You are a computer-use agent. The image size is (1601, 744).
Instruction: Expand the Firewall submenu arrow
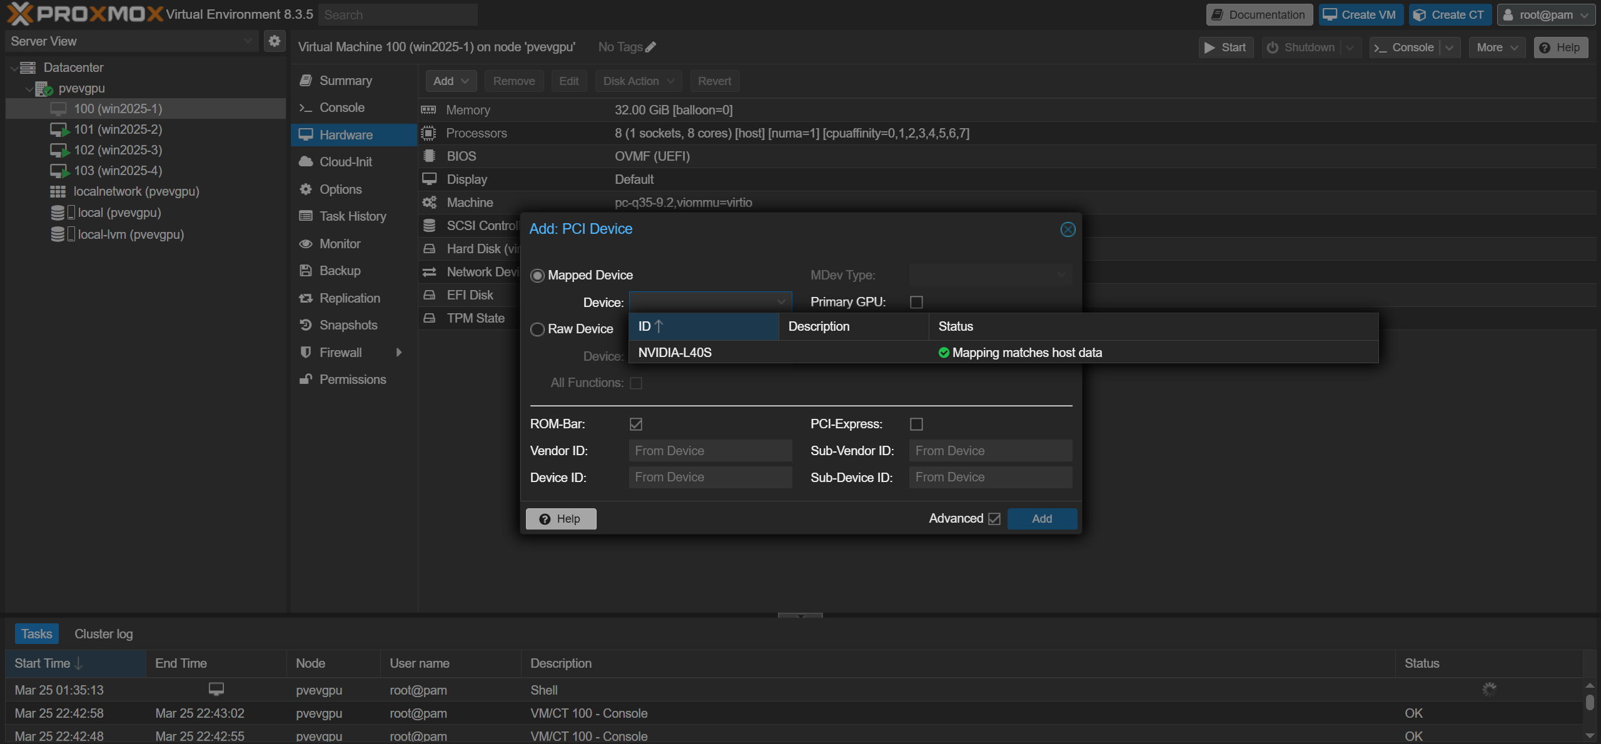399,353
